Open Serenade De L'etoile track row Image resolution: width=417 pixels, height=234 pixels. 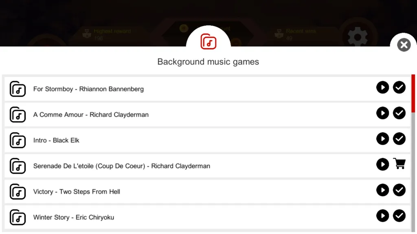207,166
